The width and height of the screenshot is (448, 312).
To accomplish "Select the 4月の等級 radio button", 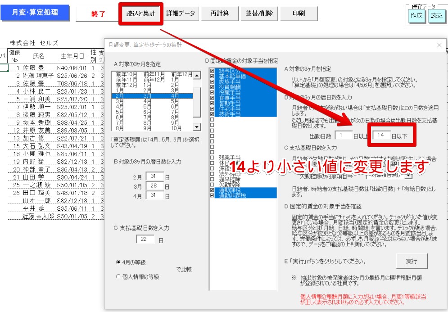I will [x=118, y=262].
